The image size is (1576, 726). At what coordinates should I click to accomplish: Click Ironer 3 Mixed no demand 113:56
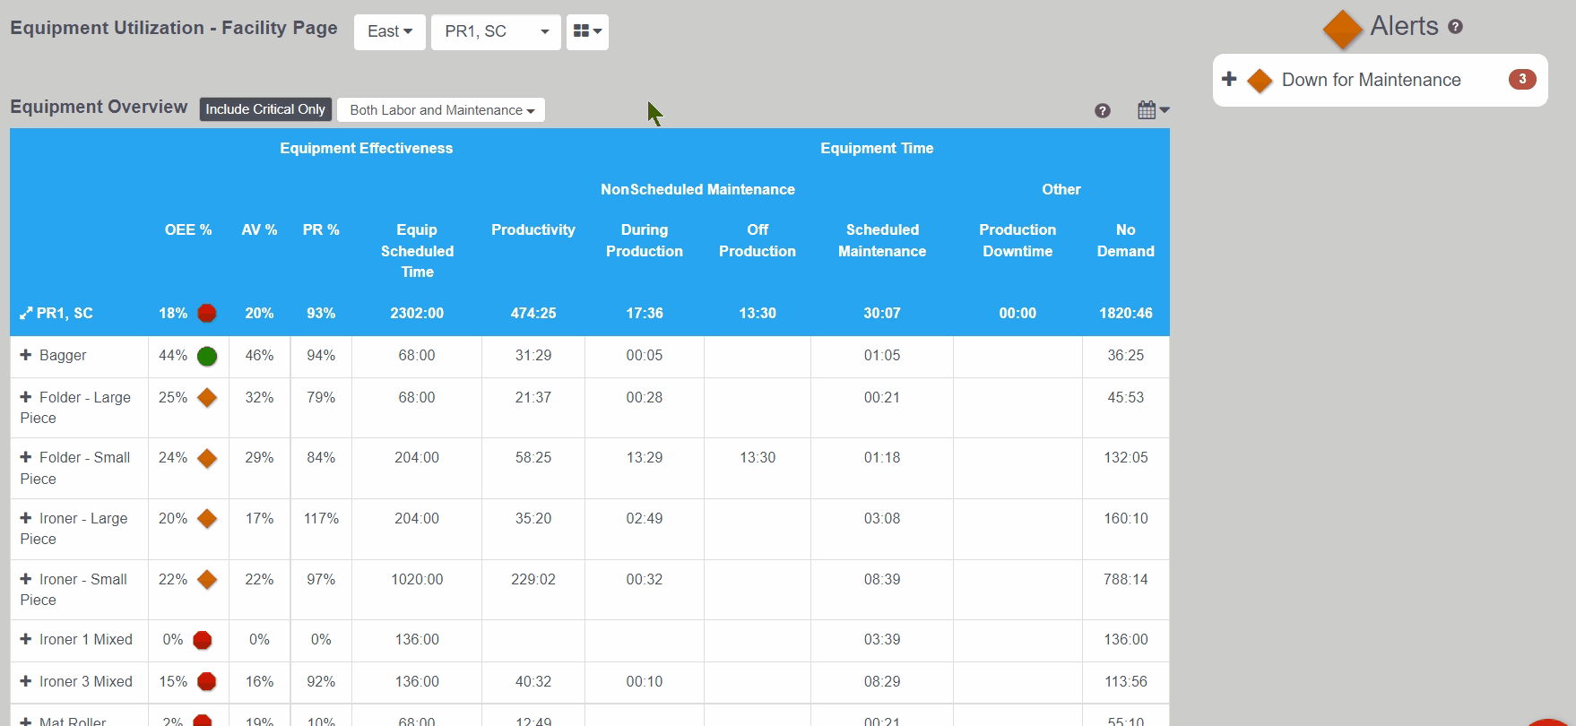(1126, 681)
